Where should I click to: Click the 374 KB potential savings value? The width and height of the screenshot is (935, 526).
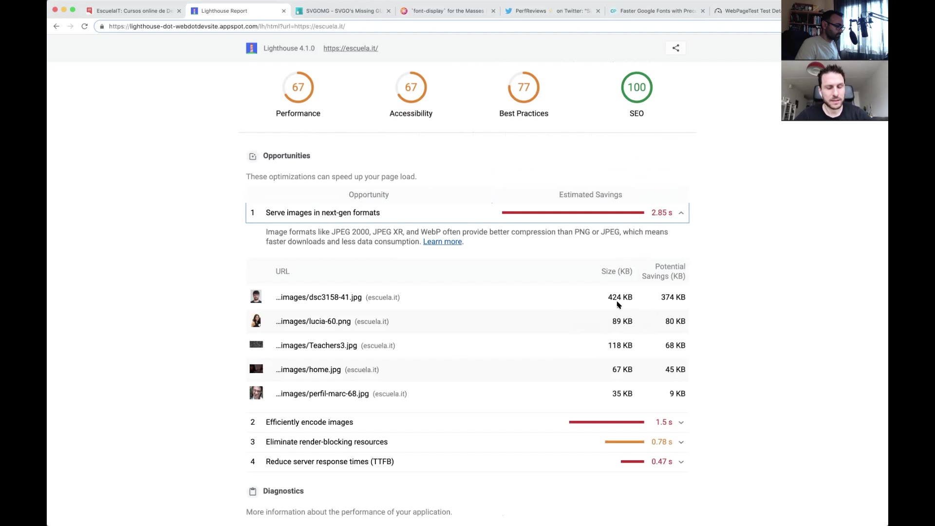pyautogui.click(x=673, y=297)
